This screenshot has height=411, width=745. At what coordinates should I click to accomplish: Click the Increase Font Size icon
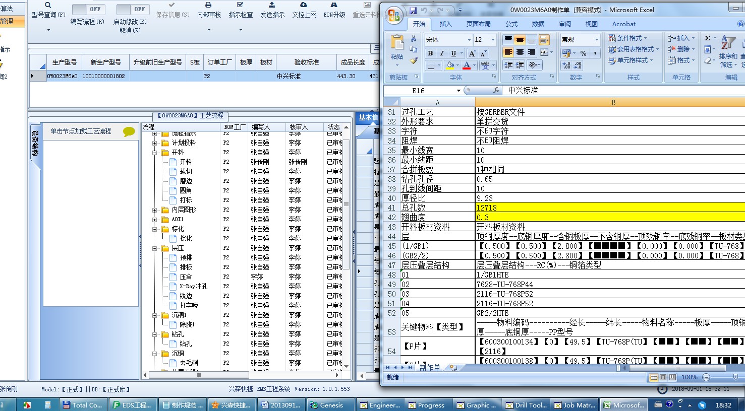coord(472,53)
